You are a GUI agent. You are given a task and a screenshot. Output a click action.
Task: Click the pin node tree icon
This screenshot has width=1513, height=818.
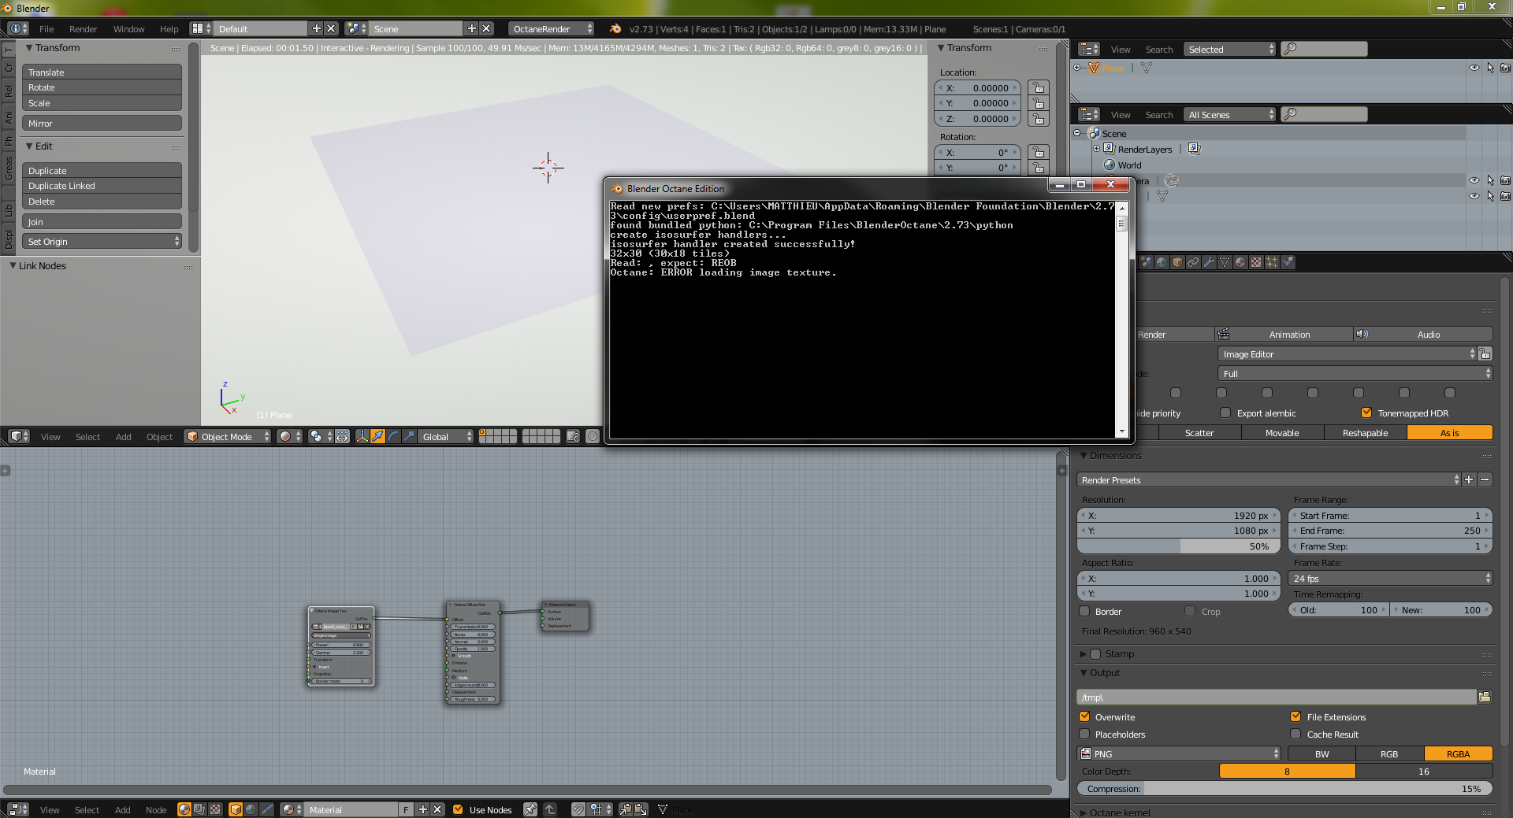(530, 809)
